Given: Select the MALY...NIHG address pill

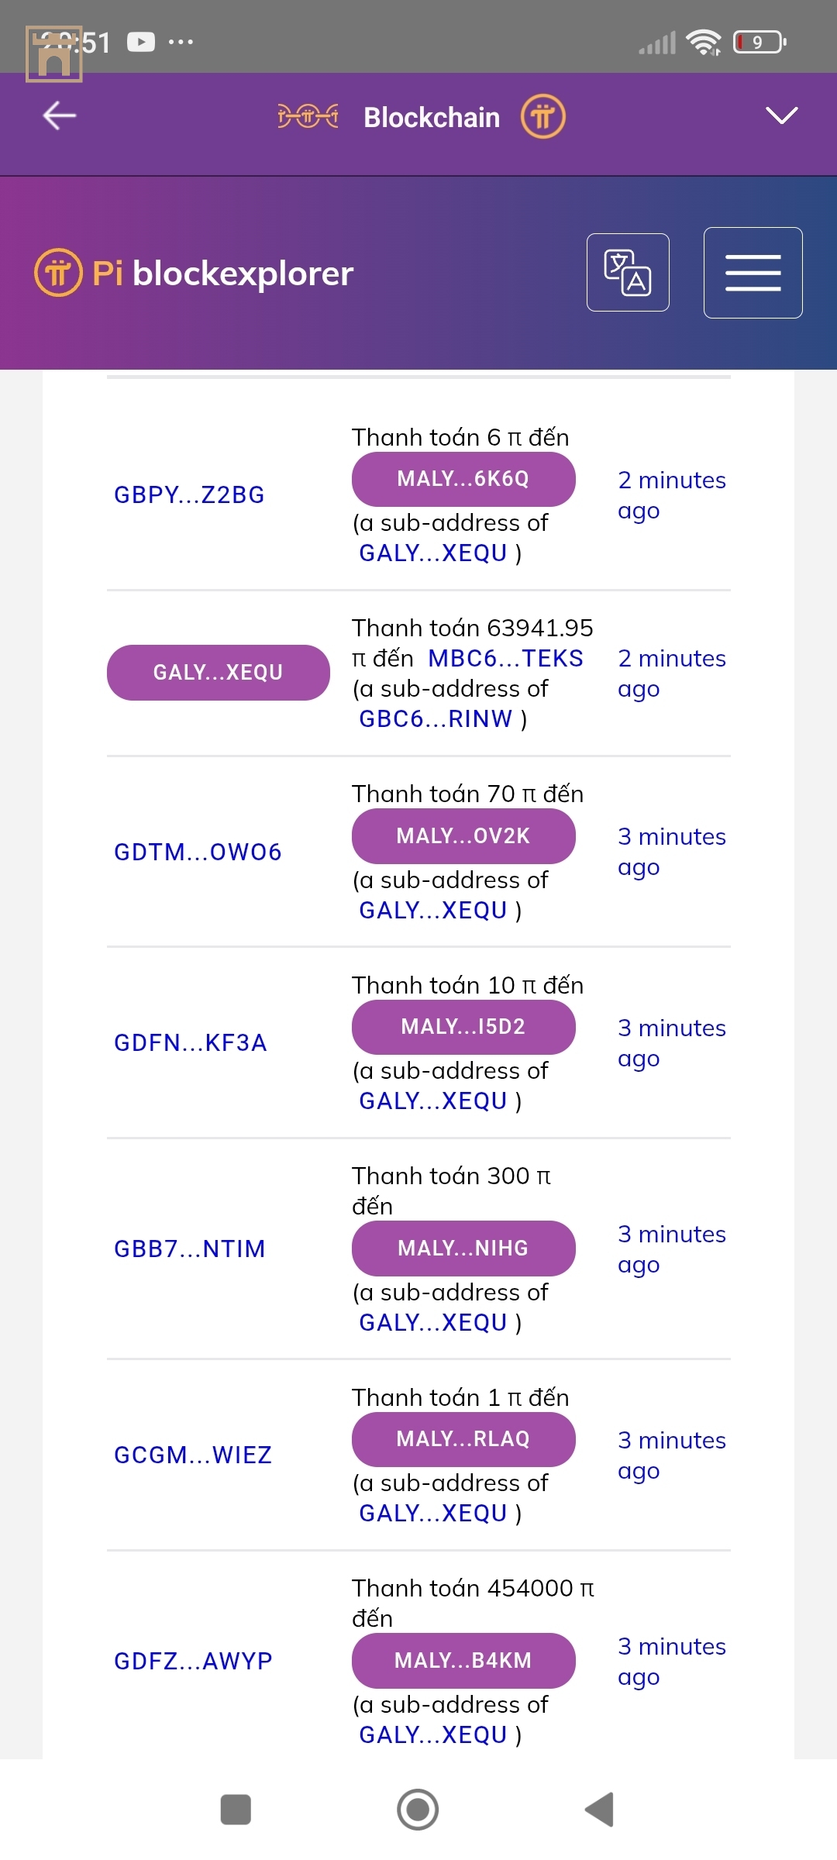Looking at the screenshot, I should (x=463, y=1249).
